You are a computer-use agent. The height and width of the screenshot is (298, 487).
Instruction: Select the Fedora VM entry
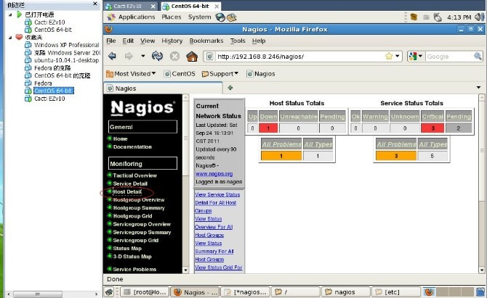(x=43, y=83)
